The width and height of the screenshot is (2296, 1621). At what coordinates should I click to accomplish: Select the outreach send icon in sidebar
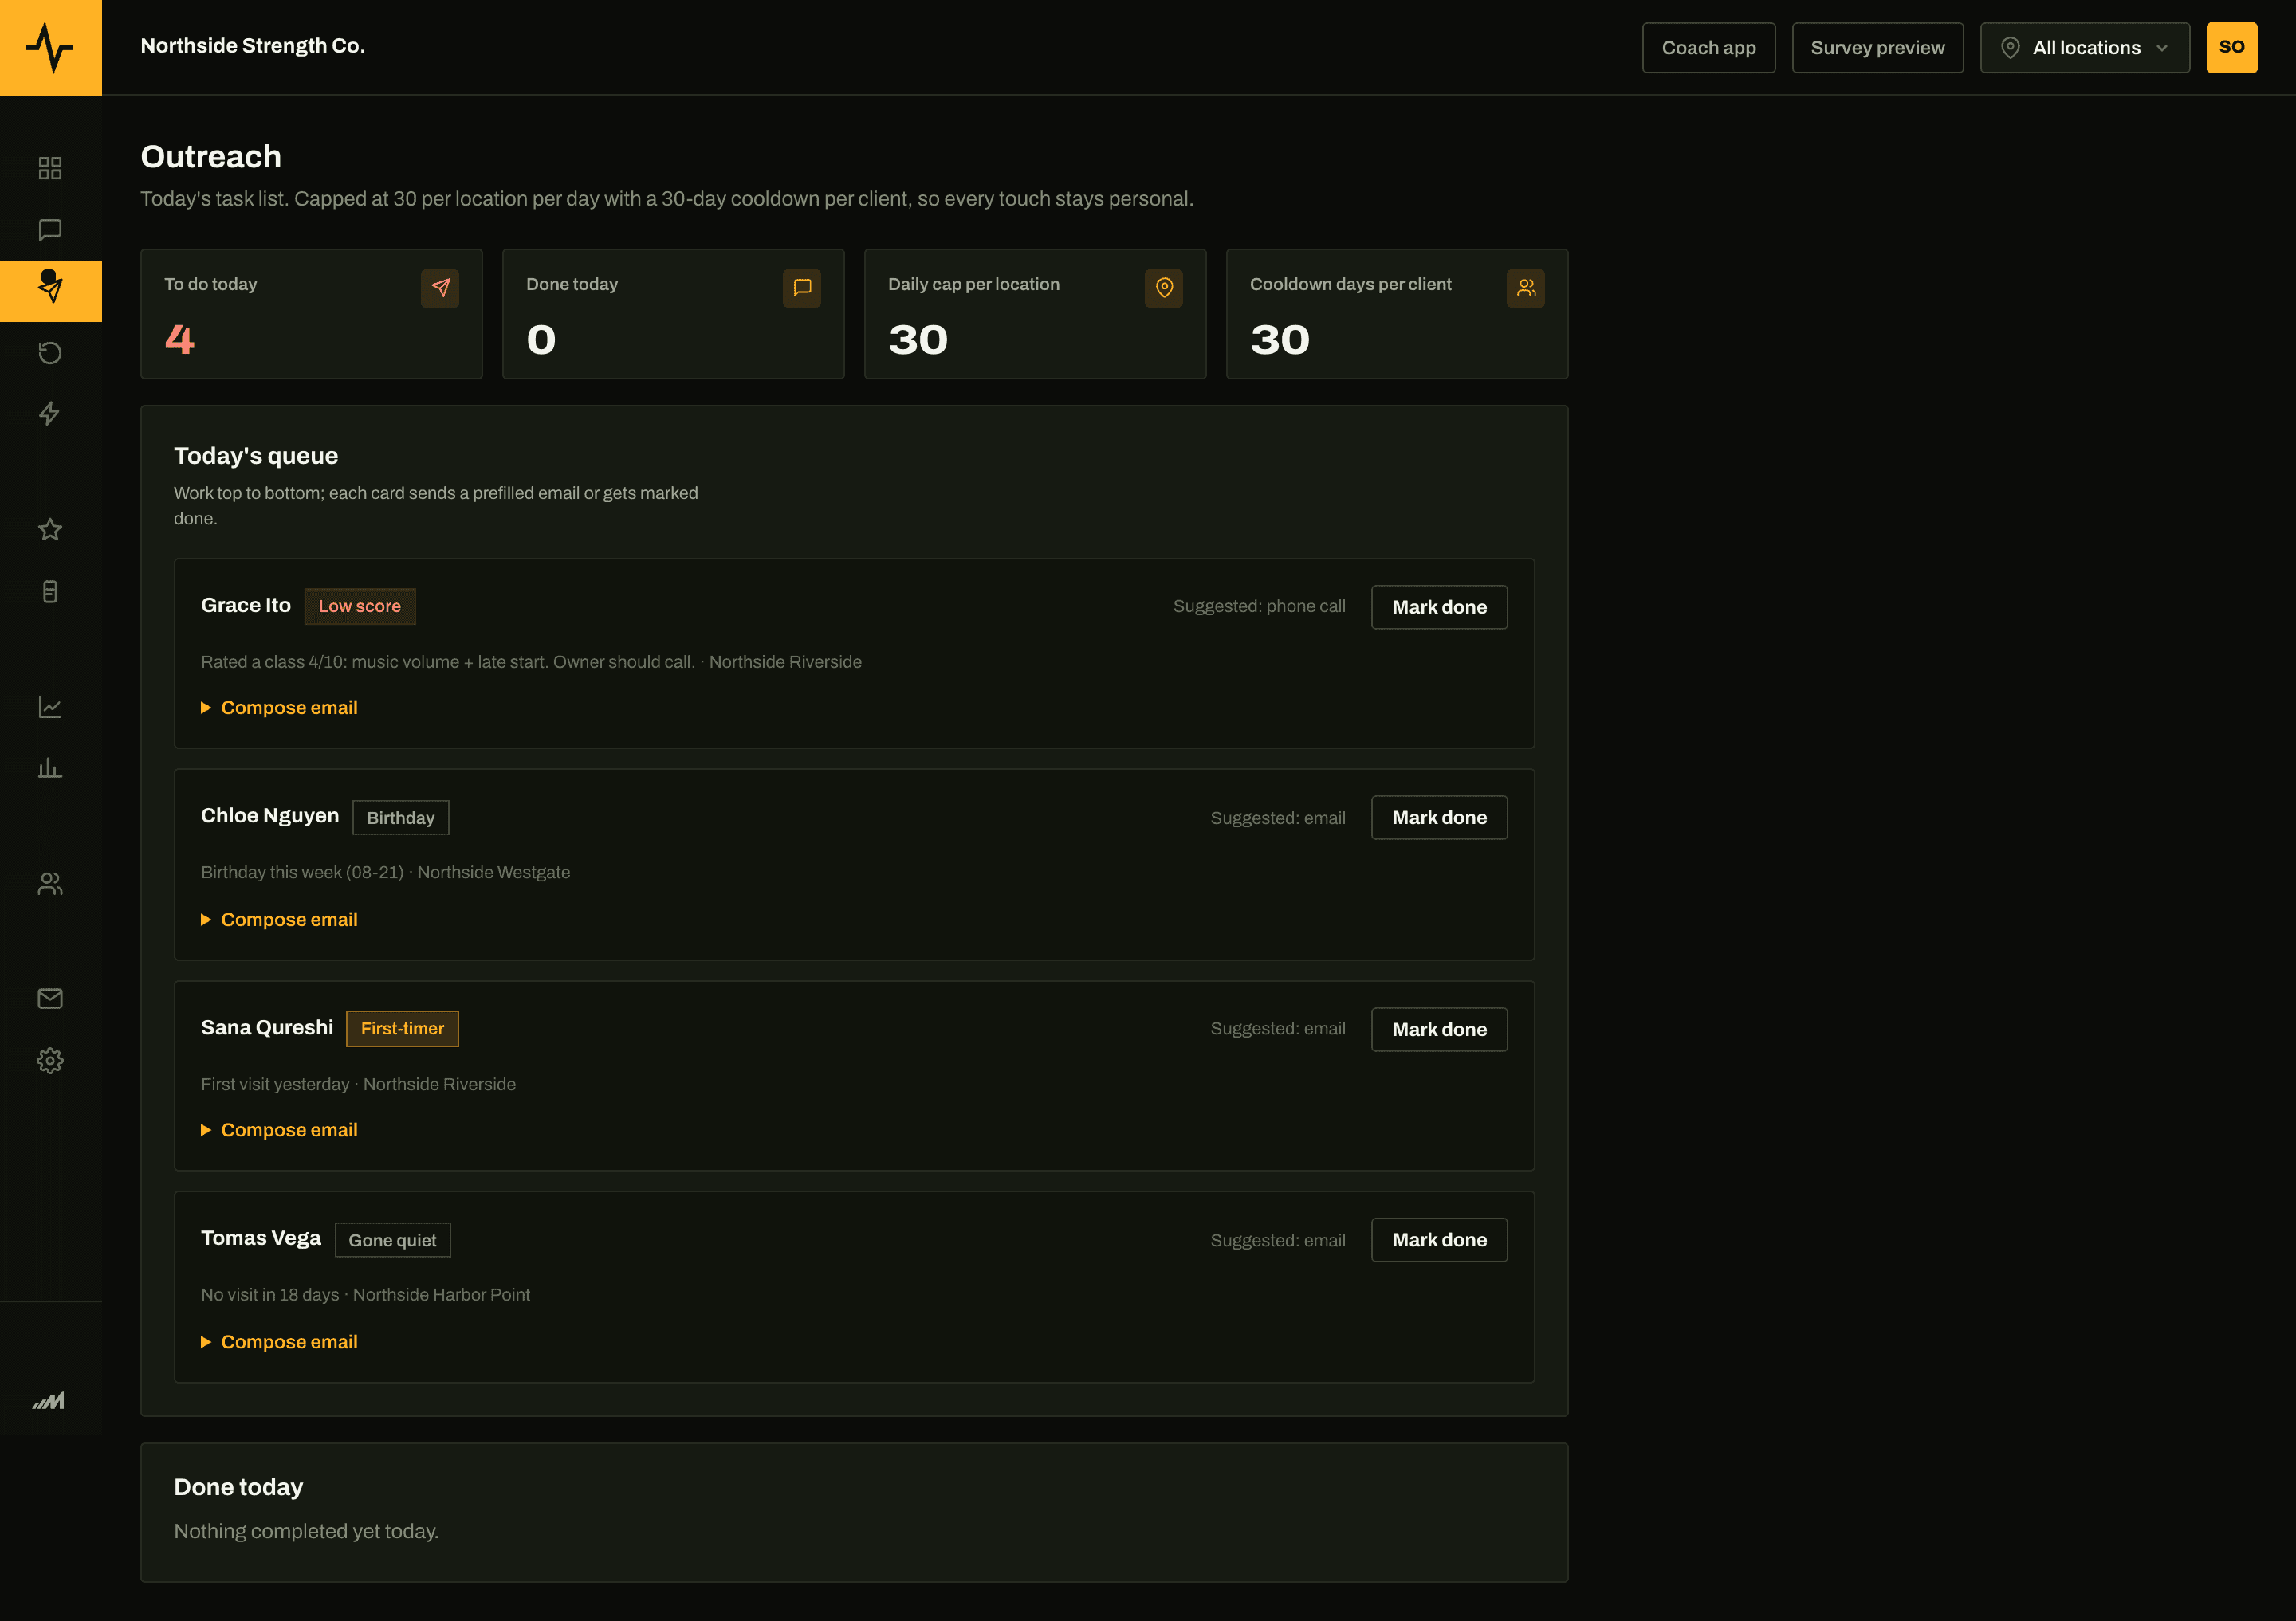pos(50,291)
